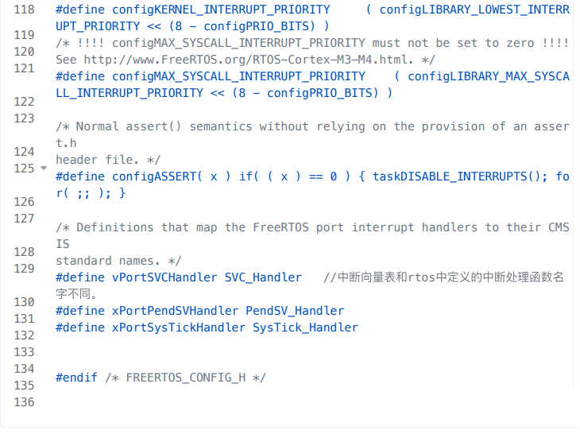Image resolution: width=580 pixels, height=434 pixels.
Task: Click the vPortSVCHandler identifier
Action: coord(164,277)
